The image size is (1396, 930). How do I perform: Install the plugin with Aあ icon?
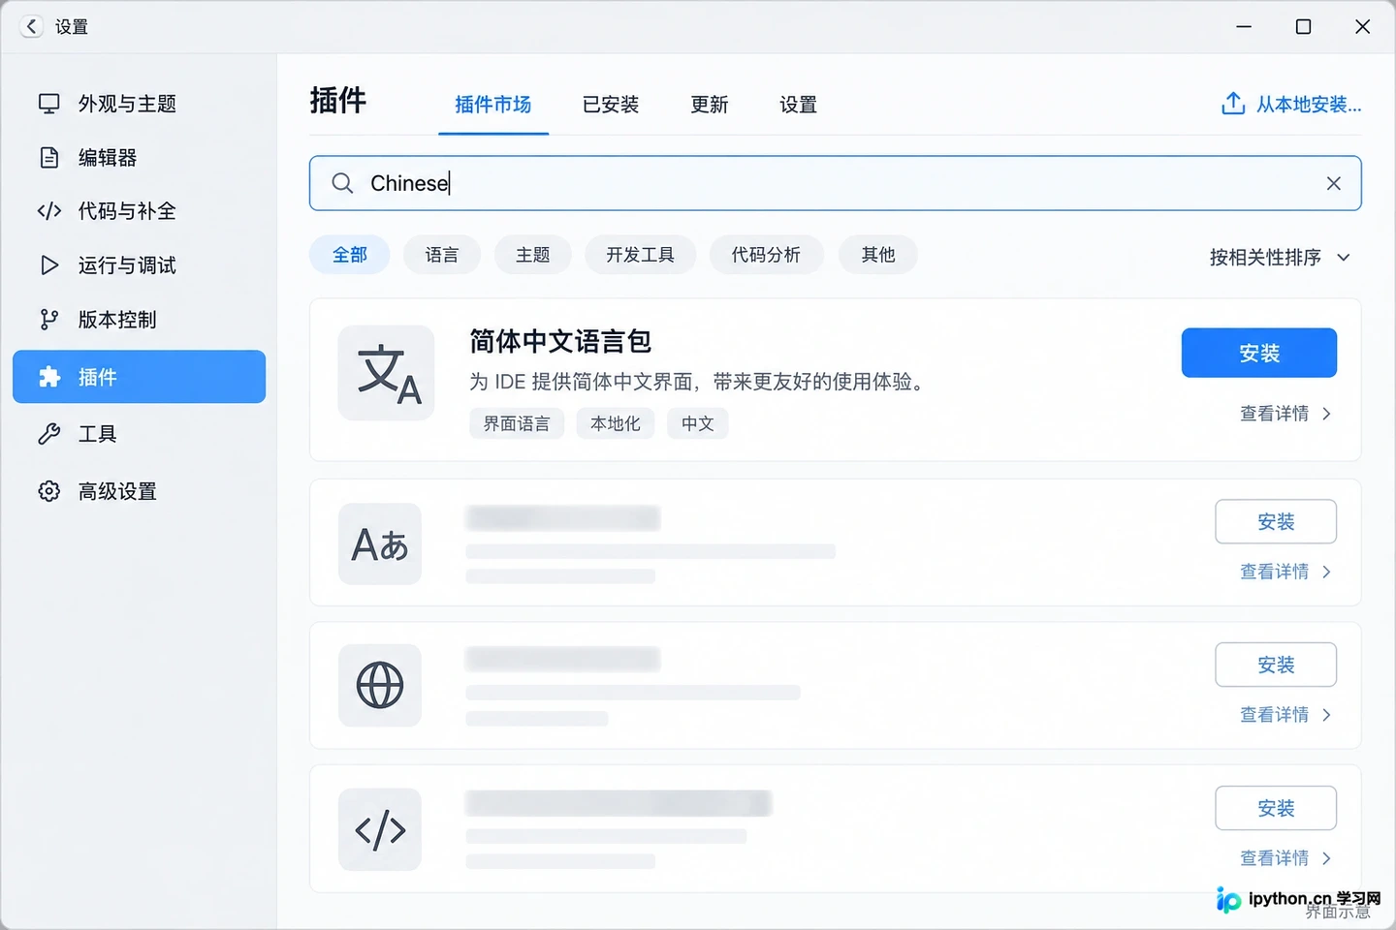pyautogui.click(x=1276, y=522)
